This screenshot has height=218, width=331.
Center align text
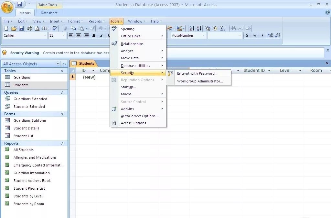click(79, 35)
